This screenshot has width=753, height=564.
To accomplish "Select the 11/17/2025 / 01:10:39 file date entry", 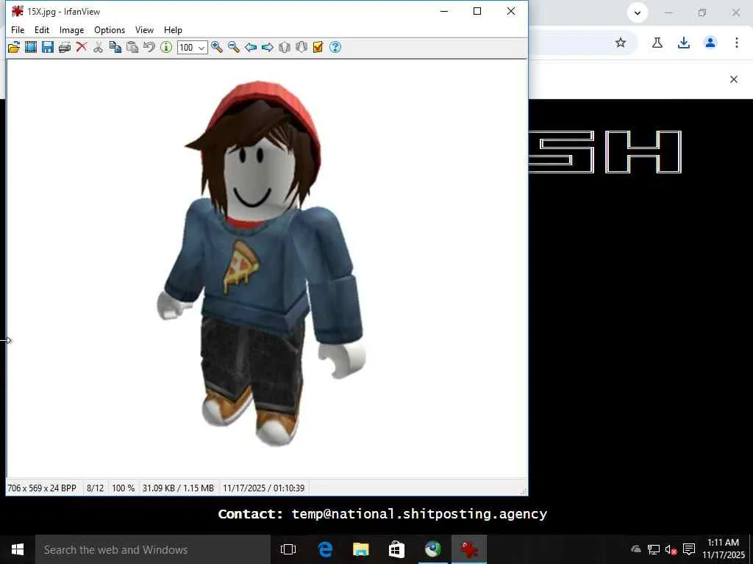I will coord(264,488).
